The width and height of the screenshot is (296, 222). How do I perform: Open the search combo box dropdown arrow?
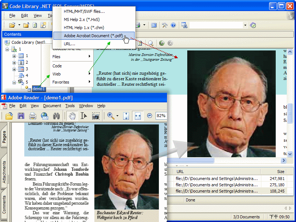coord(245,25)
